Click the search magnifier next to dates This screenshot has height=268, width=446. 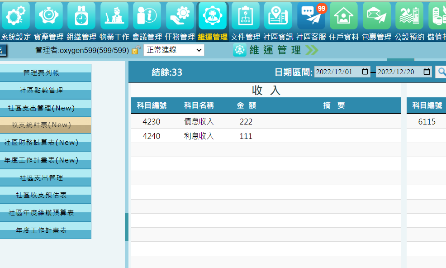(x=440, y=72)
